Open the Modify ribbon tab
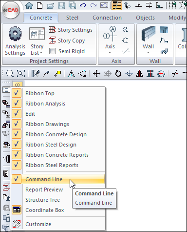Screen dimensions: 187x232 pyautogui.click(x=177, y=18)
